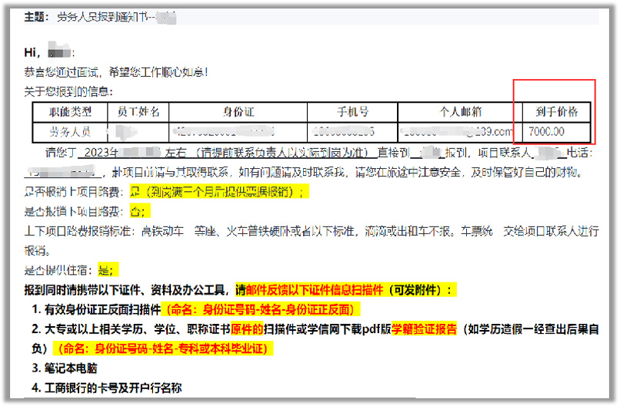This screenshot has width=620, height=406.
Task: Click item 4 工商银行的卡号及开户行名称
Action: coord(112,388)
